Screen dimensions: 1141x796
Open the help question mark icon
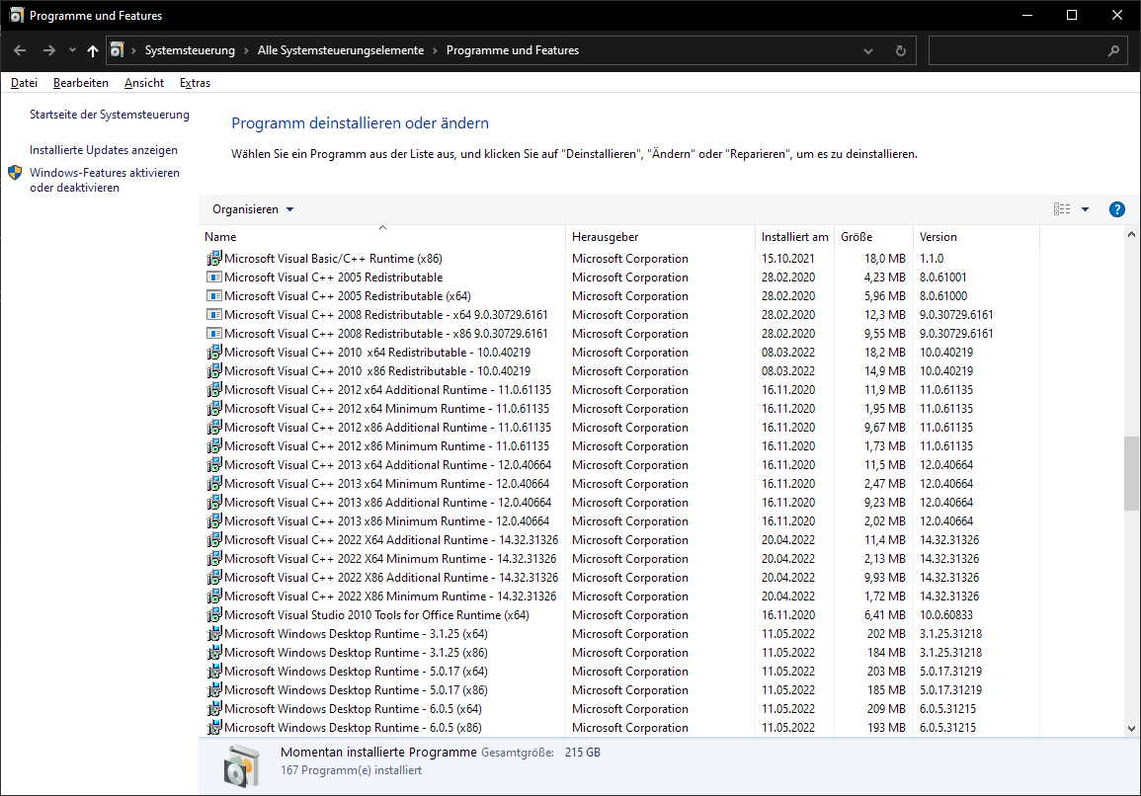point(1117,209)
